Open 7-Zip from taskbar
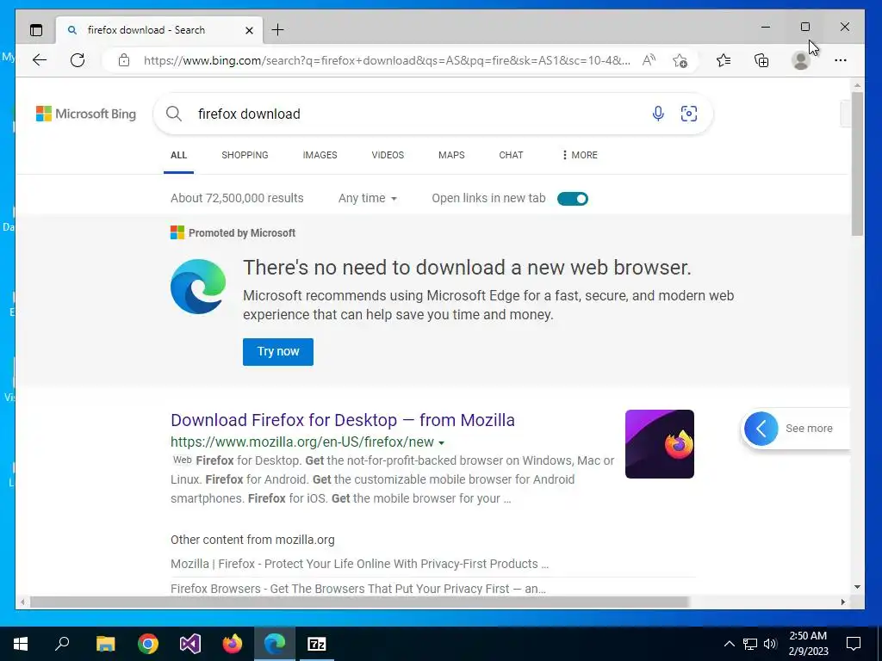The width and height of the screenshot is (882, 661). (x=317, y=644)
